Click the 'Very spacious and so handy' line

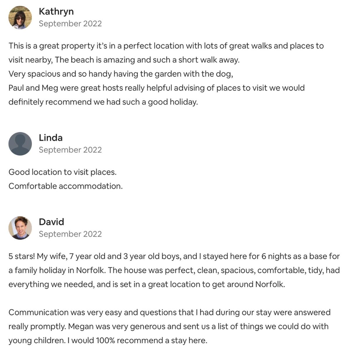pos(121,74)
